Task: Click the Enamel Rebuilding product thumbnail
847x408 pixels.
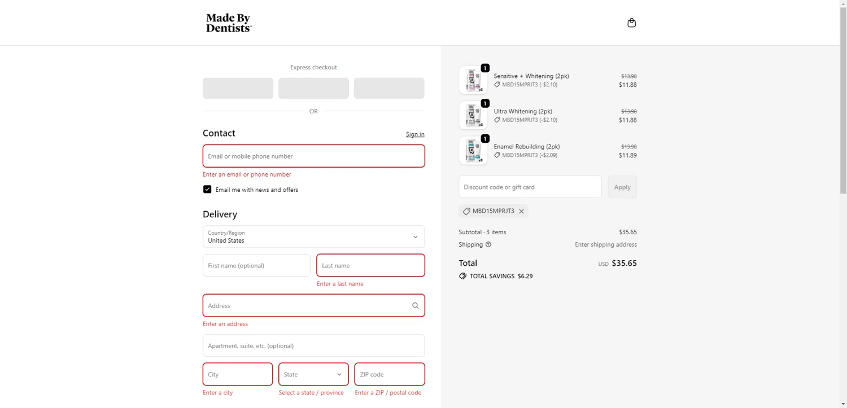Action: 473,151
